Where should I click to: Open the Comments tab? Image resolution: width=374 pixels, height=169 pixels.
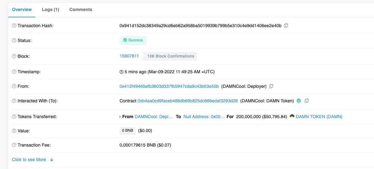(x=81, y=10)
